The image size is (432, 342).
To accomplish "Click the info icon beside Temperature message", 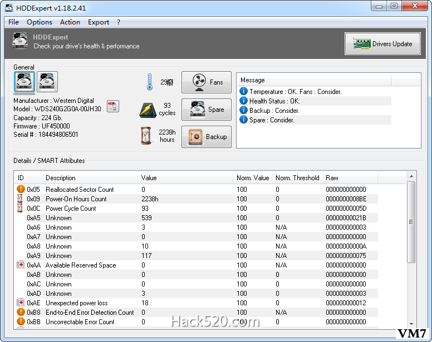I will click(x=243, y=91).
